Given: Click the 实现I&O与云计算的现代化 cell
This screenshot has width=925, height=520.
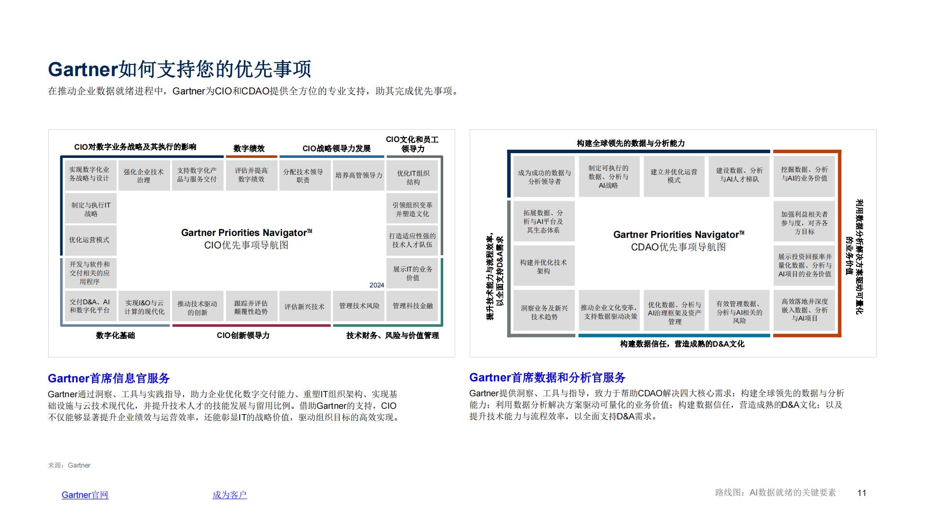Looking at the screenshot, I should [144, 307].
